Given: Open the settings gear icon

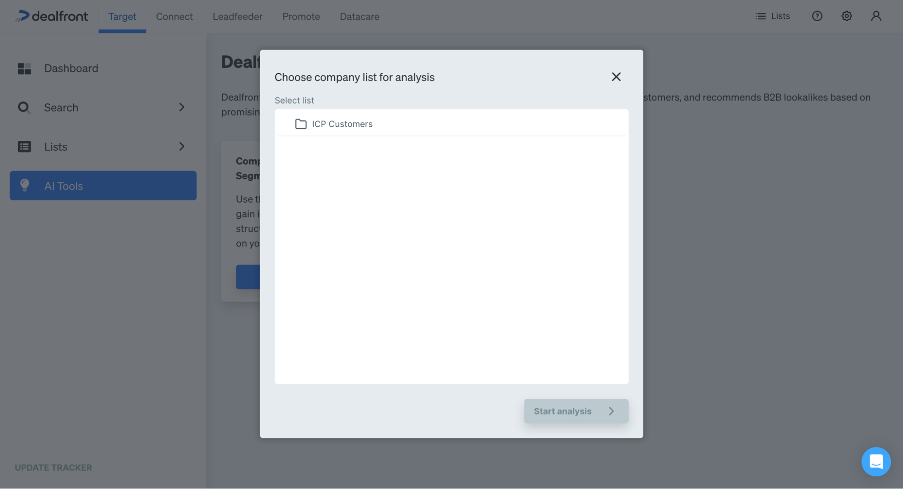Looking at the screenshot, I should pos(846,16).
